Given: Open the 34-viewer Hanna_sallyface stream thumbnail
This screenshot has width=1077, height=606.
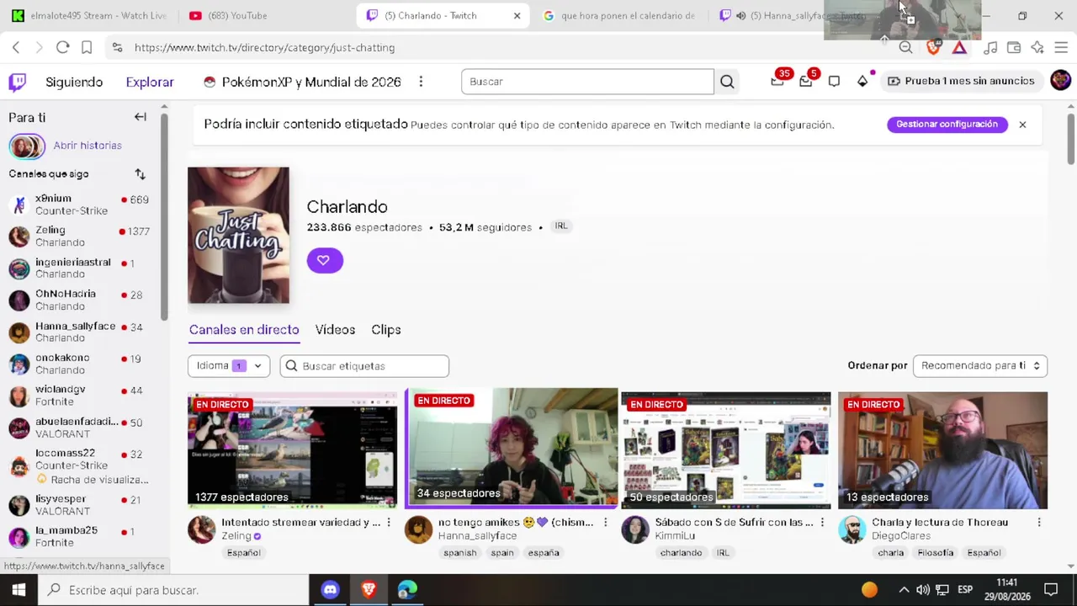Looking at the screenshot, I should click(x=512, y=447).
